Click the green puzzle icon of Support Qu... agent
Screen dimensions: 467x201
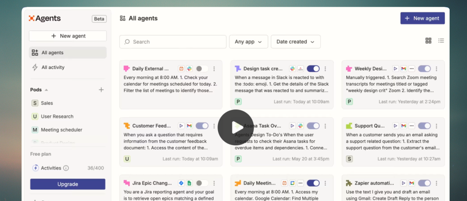(x=349, y=126)
